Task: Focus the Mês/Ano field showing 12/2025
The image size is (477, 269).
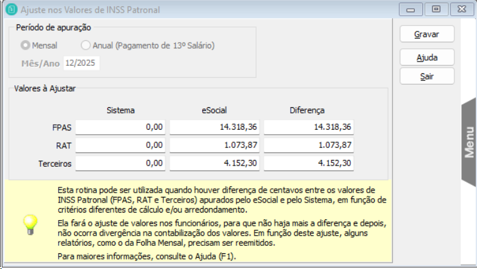Action: [x=81, y=63]
